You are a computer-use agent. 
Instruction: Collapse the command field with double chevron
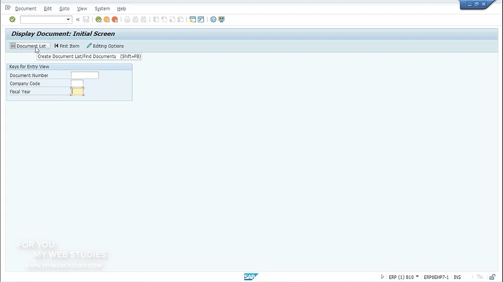[x=78, y=19]
